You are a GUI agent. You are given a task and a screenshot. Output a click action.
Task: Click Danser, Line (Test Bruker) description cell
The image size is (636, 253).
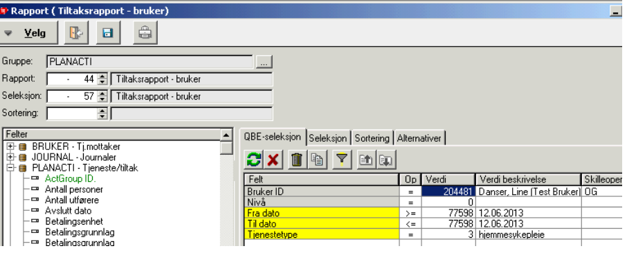528,191
